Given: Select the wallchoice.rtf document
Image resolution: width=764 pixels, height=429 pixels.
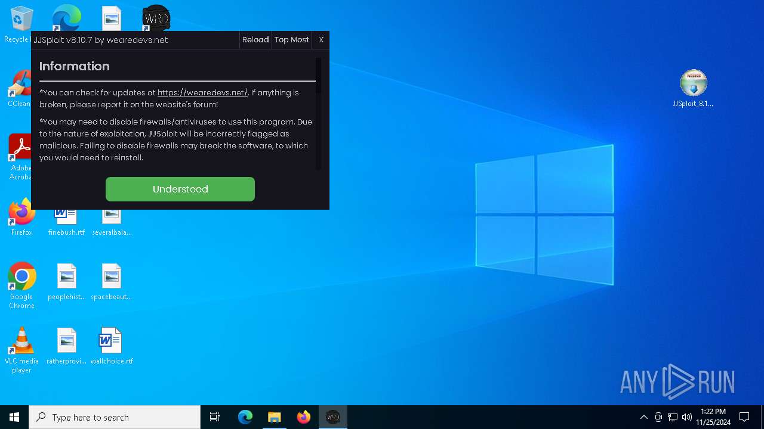Looking at the screenshot, I should (112, 346).
